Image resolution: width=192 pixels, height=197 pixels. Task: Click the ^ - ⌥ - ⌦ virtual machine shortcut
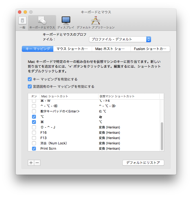click(x=107, y=106)
